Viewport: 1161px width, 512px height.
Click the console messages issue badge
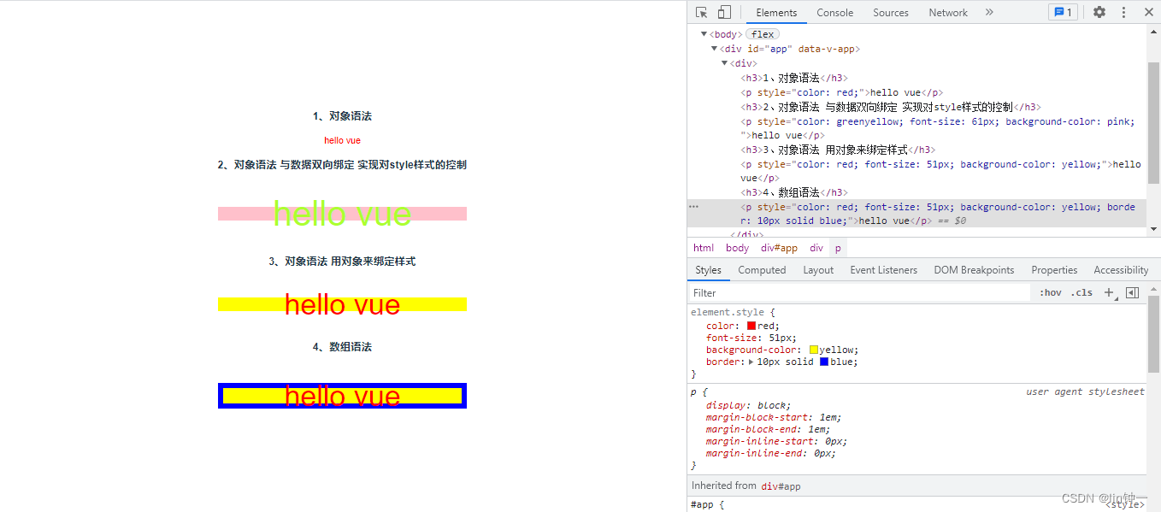click(x=1063, y=12)
